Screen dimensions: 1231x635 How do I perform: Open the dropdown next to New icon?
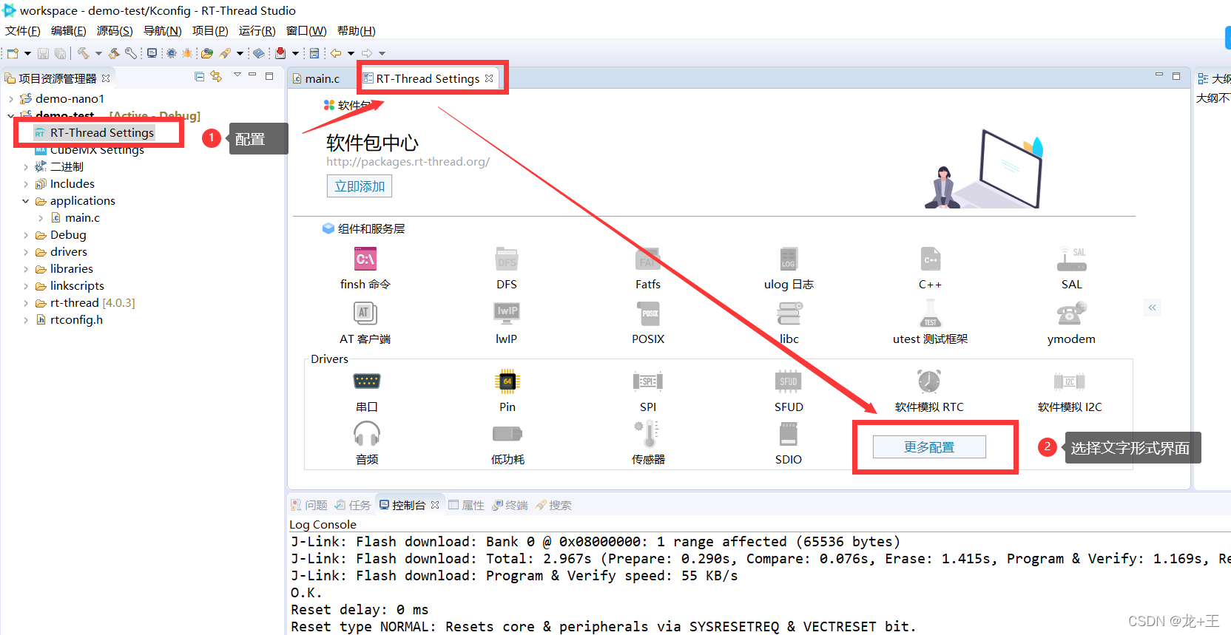click(27, 53)
